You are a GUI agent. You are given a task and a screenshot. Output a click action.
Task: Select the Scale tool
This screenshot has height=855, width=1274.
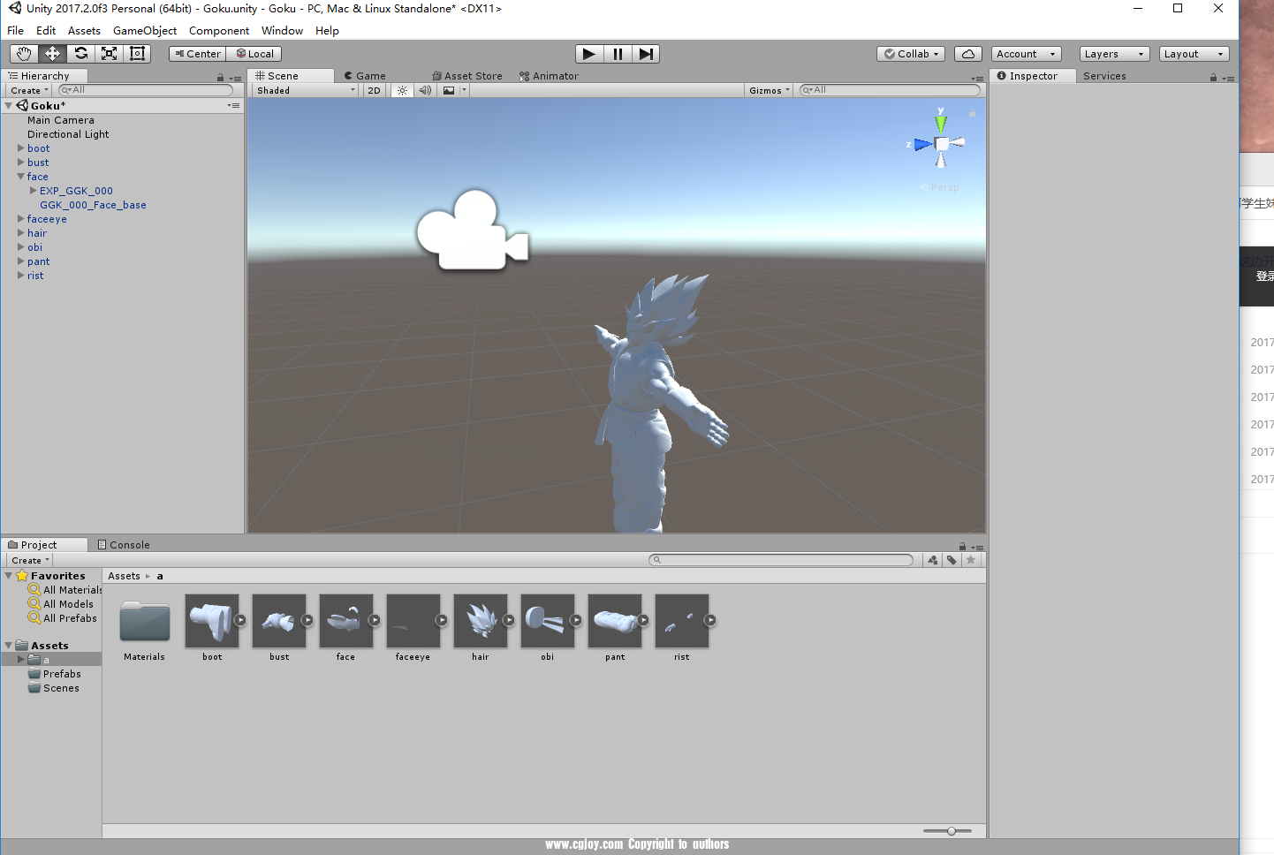click(x=109, y=54)
